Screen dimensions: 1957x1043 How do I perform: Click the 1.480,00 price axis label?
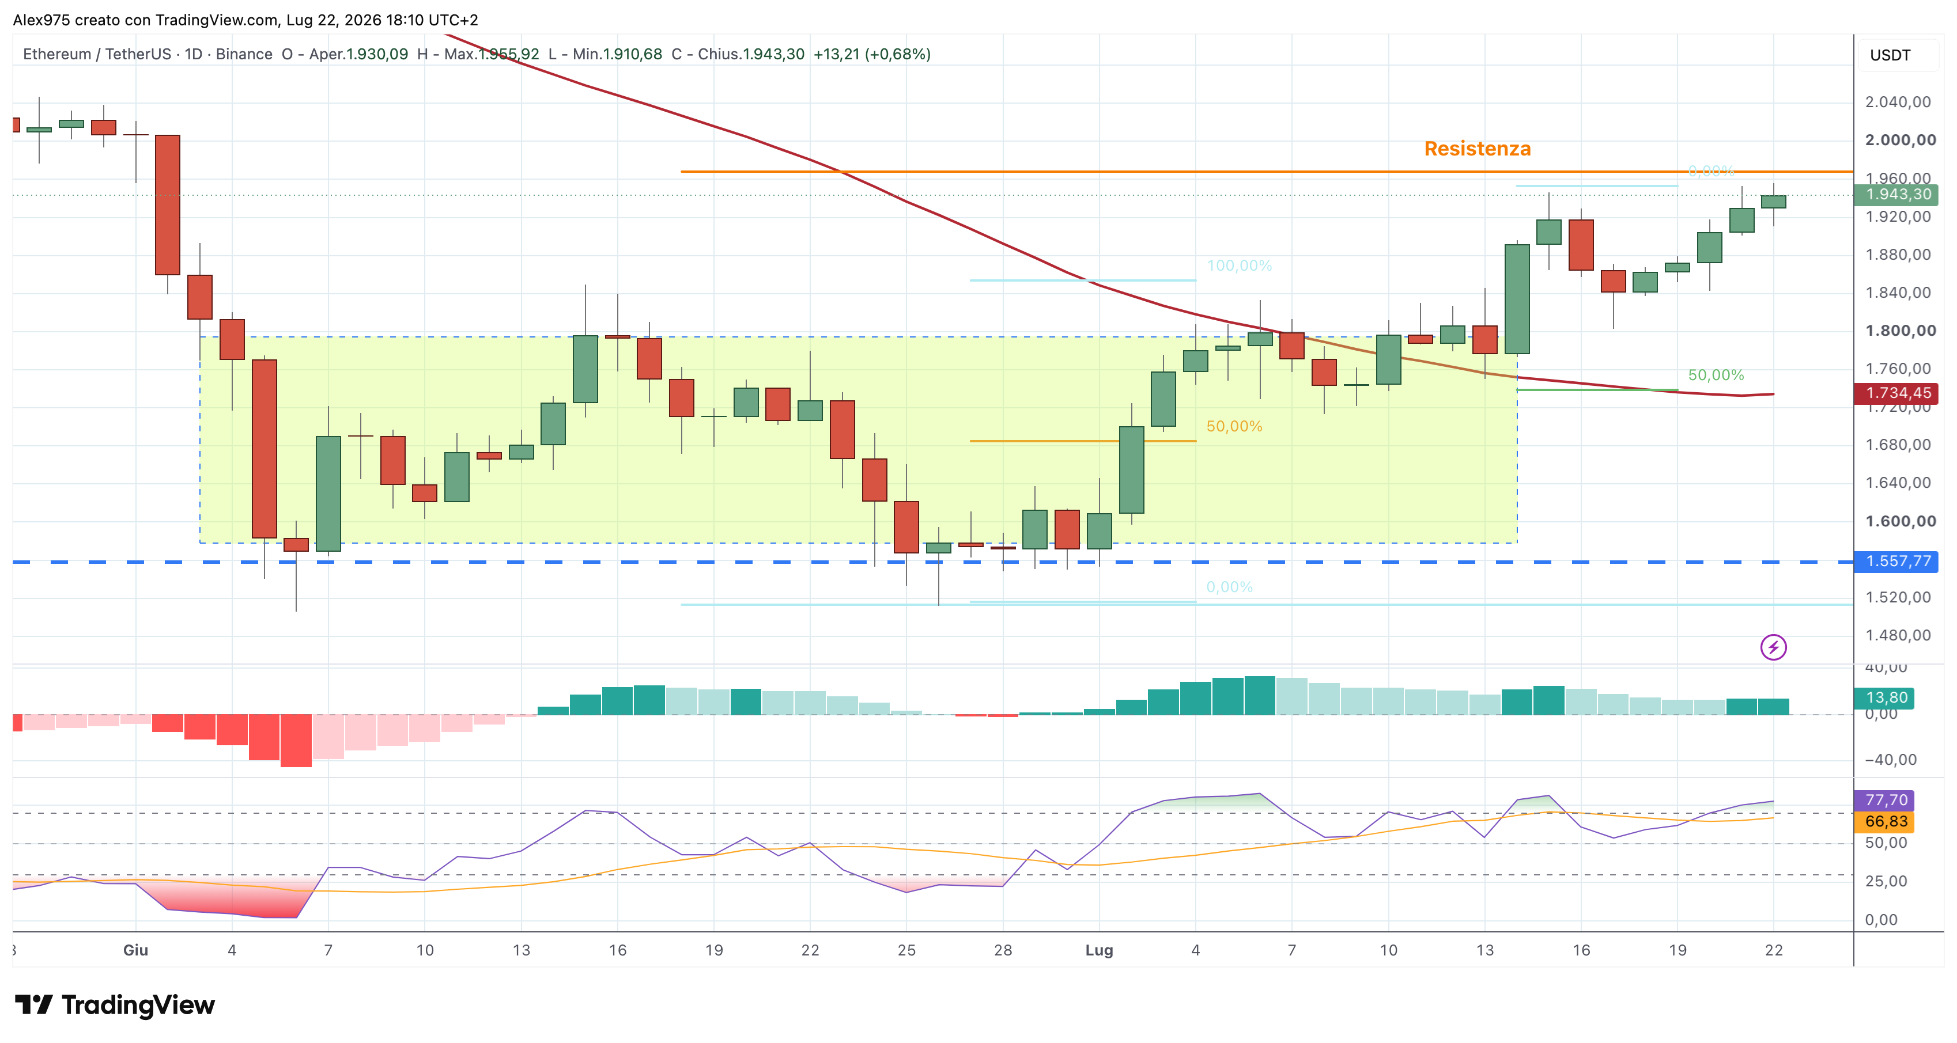tap(1898, 635)
